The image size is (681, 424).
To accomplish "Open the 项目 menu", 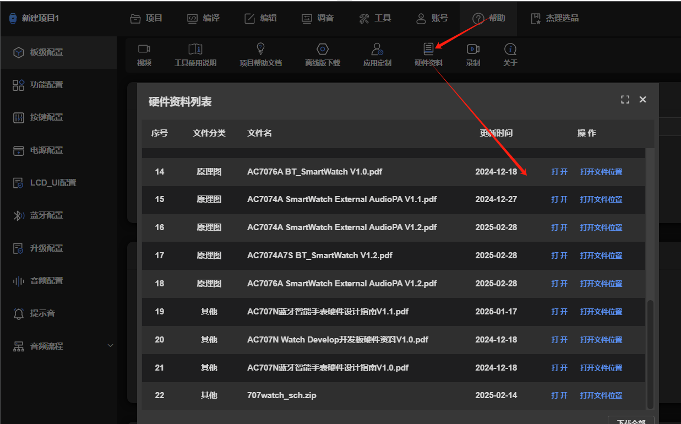I will point(146,18).
